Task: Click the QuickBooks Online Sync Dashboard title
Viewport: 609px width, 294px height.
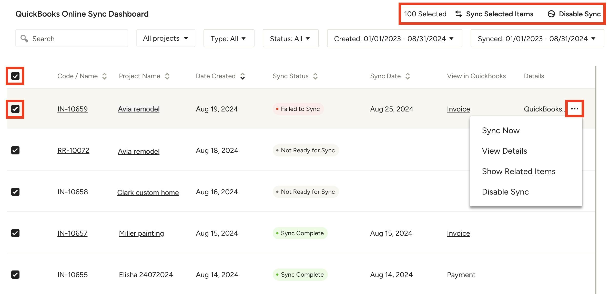Action: pyautogui.click(x=82, y=14)
